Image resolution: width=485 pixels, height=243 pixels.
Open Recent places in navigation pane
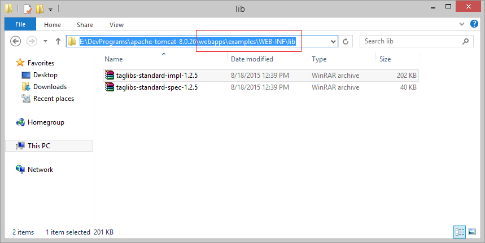pyautogui.click(x=54, y=99)
